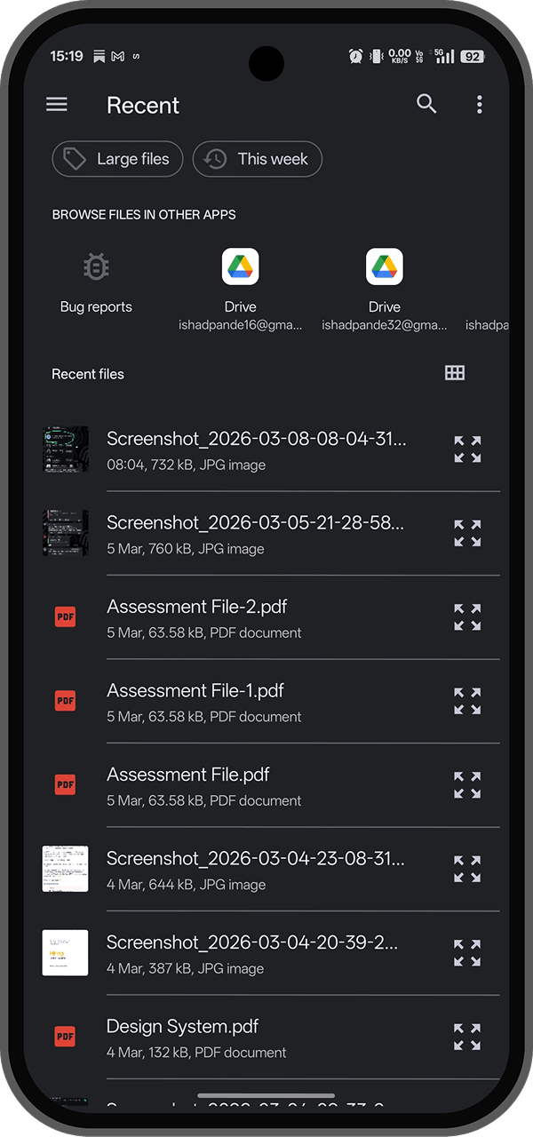Image resolution: width=533 pixels, height=1137 pixels.
Task: Expand preview for Assessment File-2.pdf
Action: coord(467,617)
